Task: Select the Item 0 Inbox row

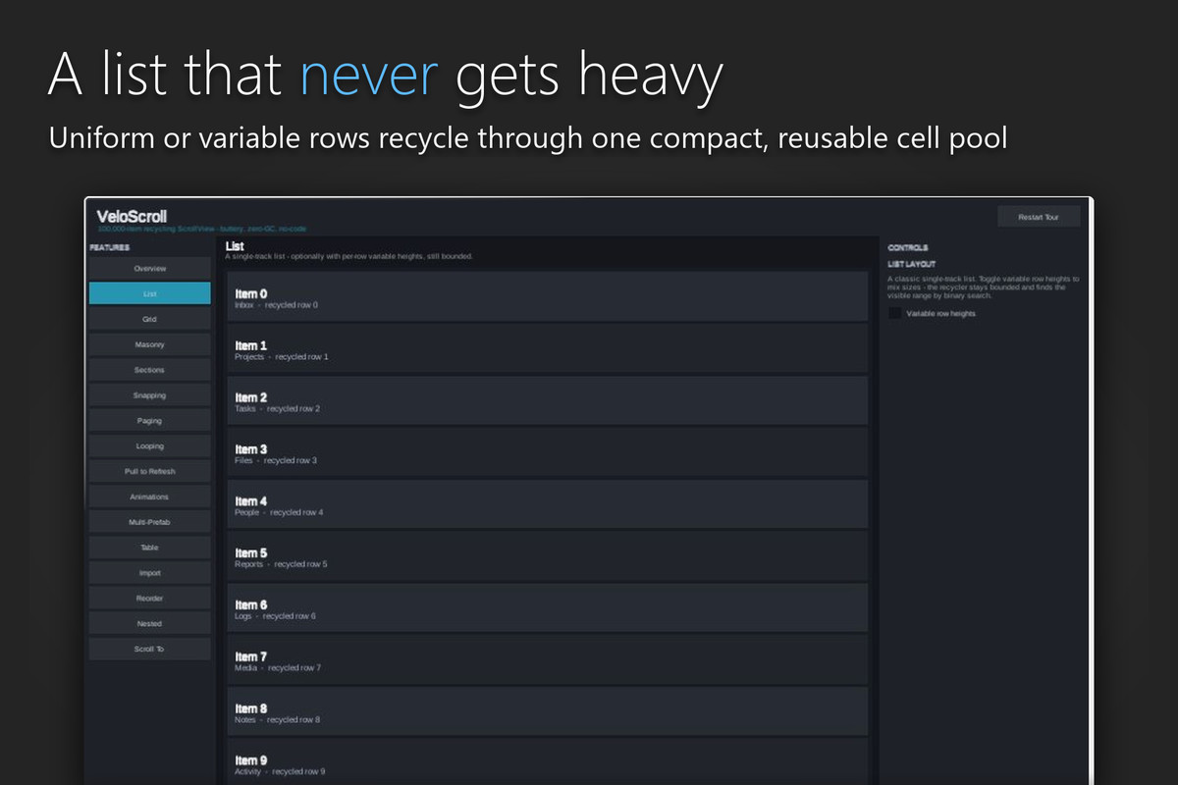Action: coord(548,297)
